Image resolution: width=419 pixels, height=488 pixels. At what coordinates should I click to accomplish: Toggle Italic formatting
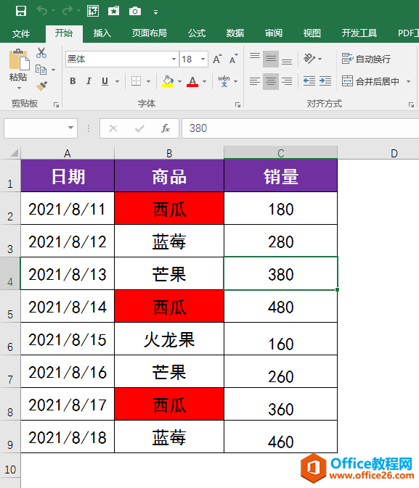(x=89, y=81)
